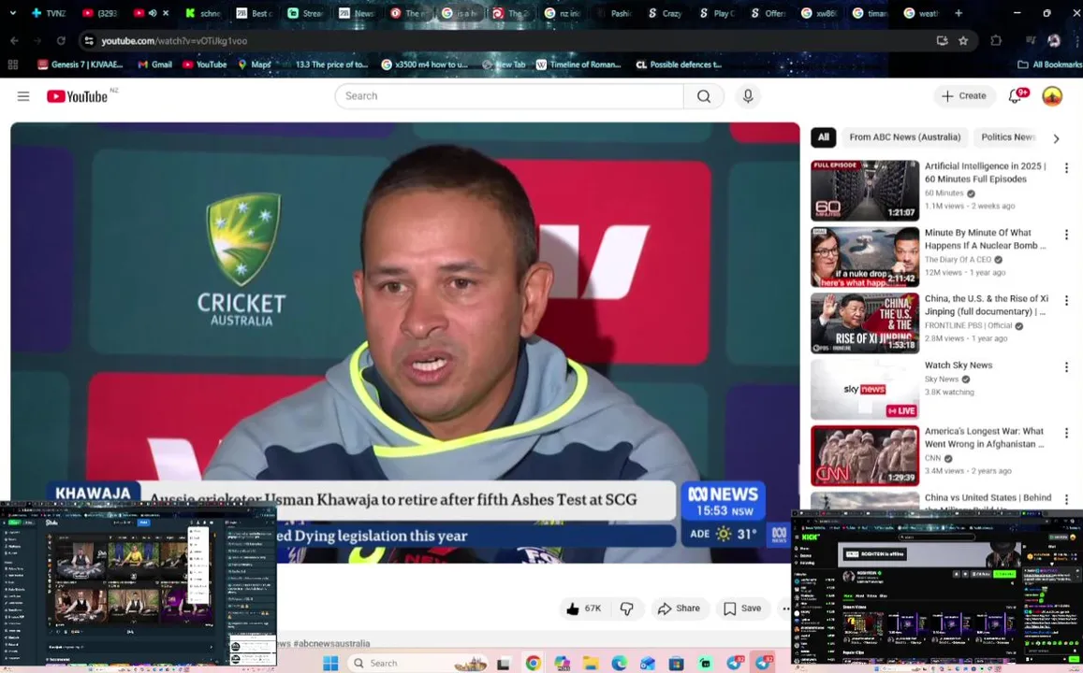Open options for the Watch Sky News video

(x=1066, y=366)
